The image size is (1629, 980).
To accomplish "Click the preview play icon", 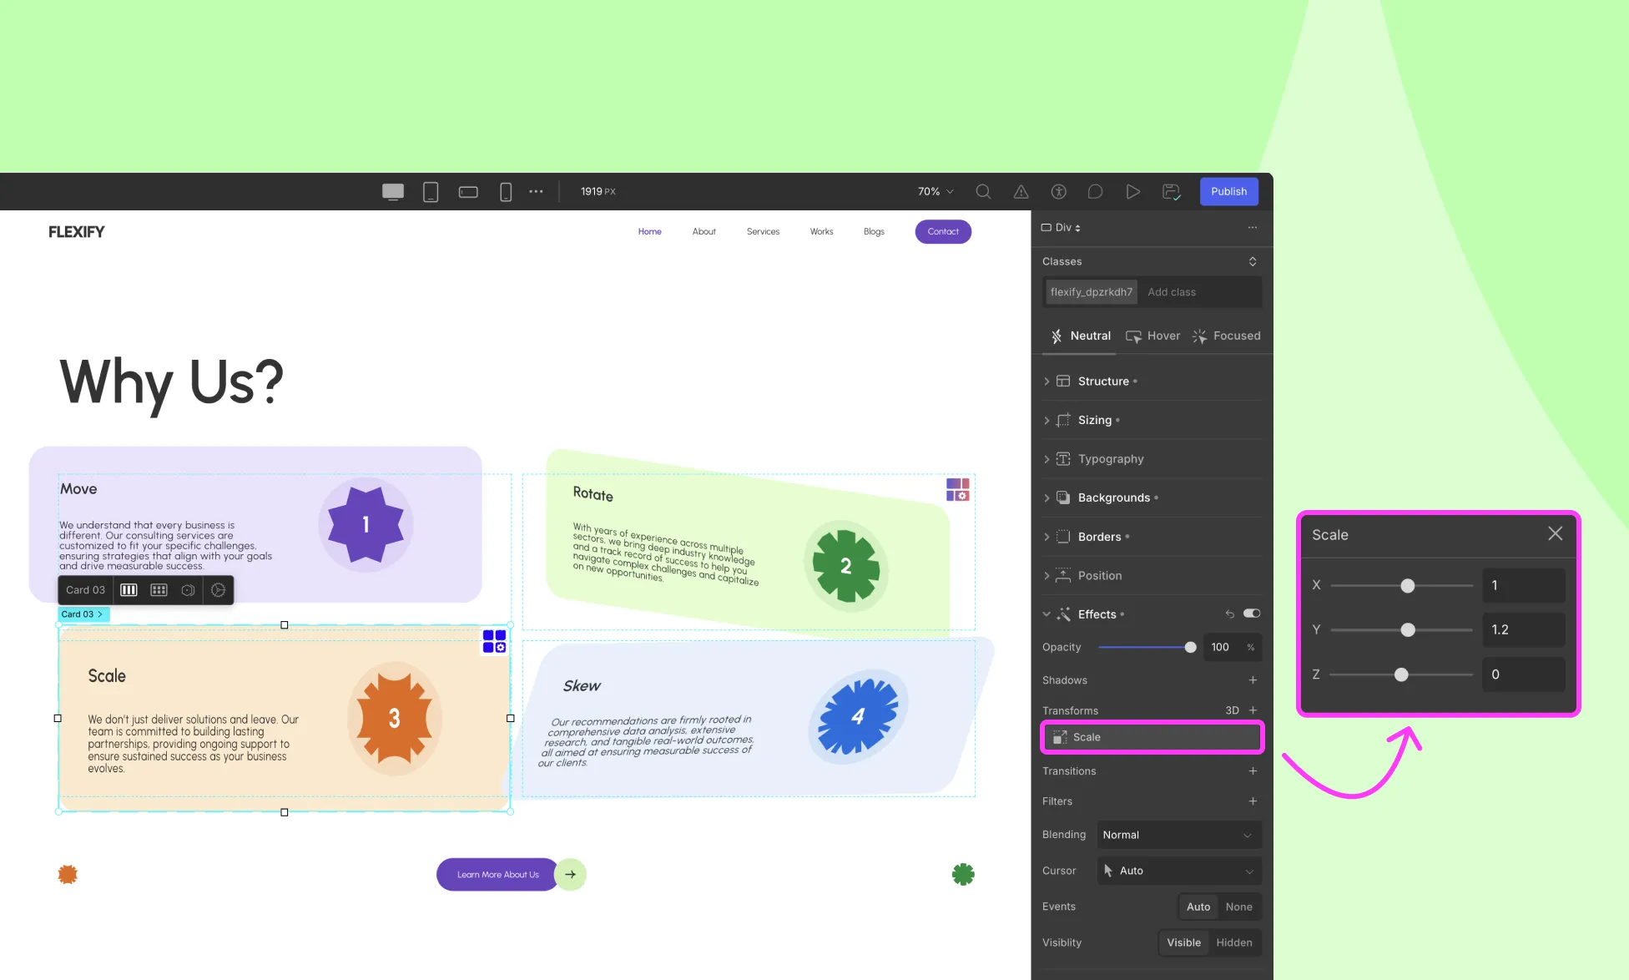I will point(1132,192).
